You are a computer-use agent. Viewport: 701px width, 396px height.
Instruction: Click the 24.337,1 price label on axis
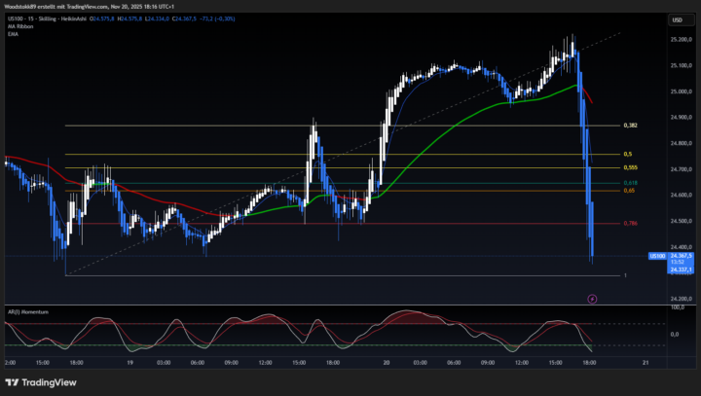679,269
